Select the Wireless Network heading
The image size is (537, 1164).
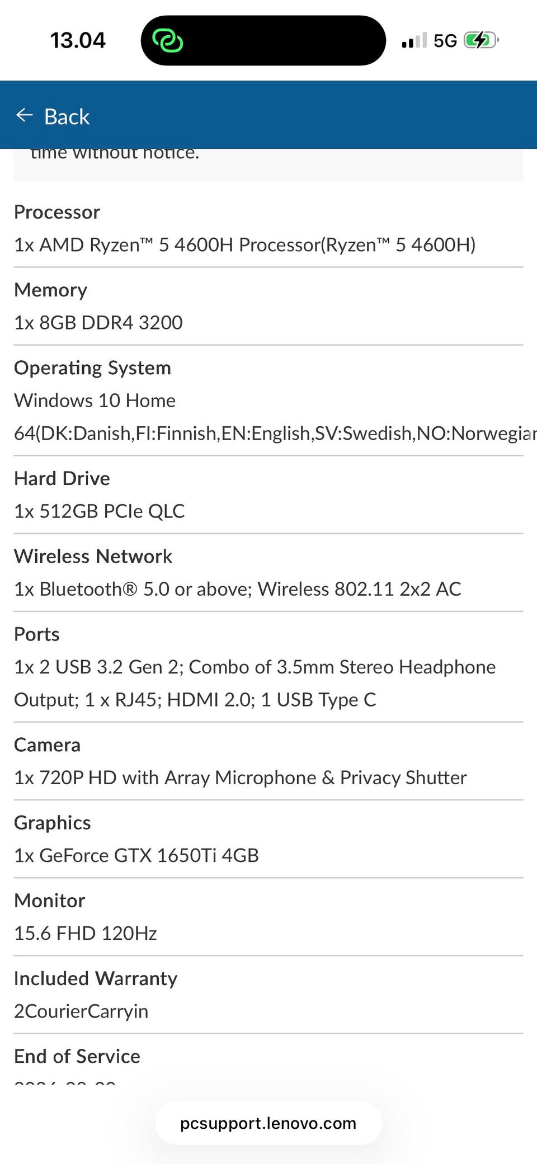tap(93, 556)
